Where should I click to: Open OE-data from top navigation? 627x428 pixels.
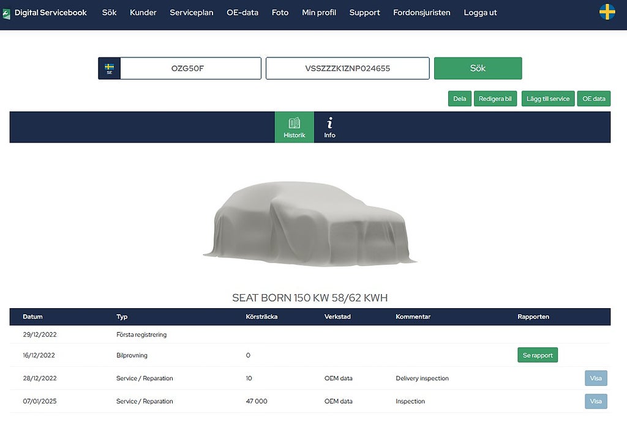pos(242,12)
